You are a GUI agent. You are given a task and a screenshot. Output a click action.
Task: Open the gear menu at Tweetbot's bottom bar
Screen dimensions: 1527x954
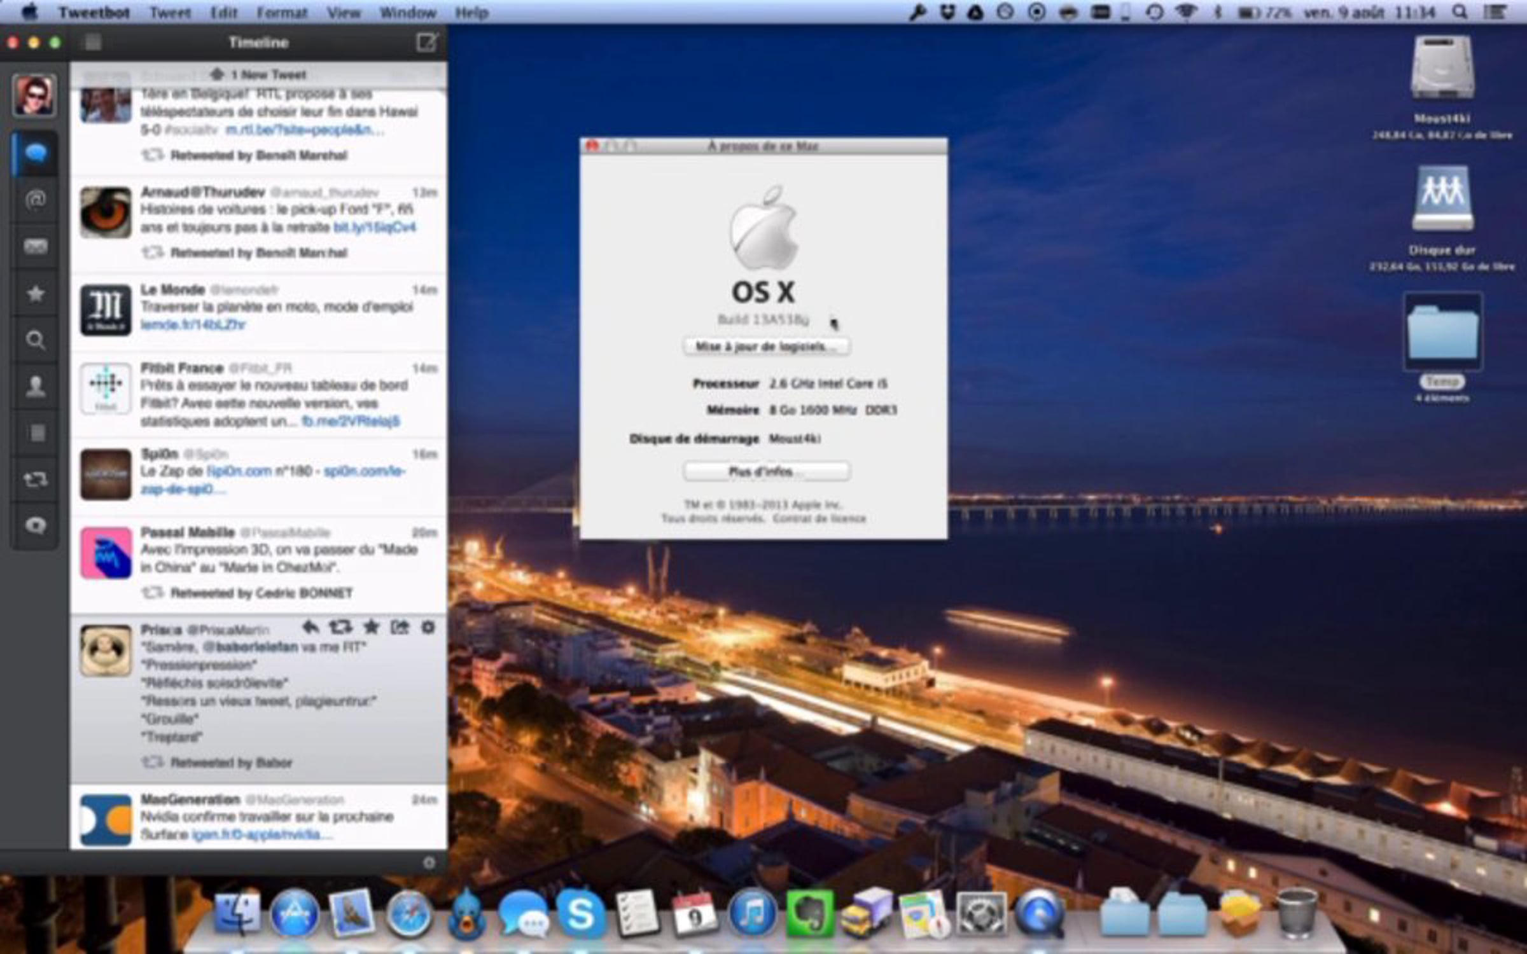coord(429,862)
